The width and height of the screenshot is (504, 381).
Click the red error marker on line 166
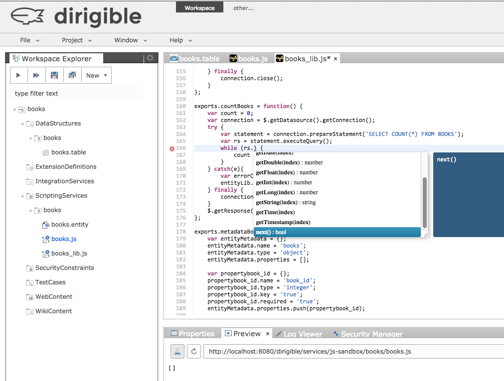point(172,148)
